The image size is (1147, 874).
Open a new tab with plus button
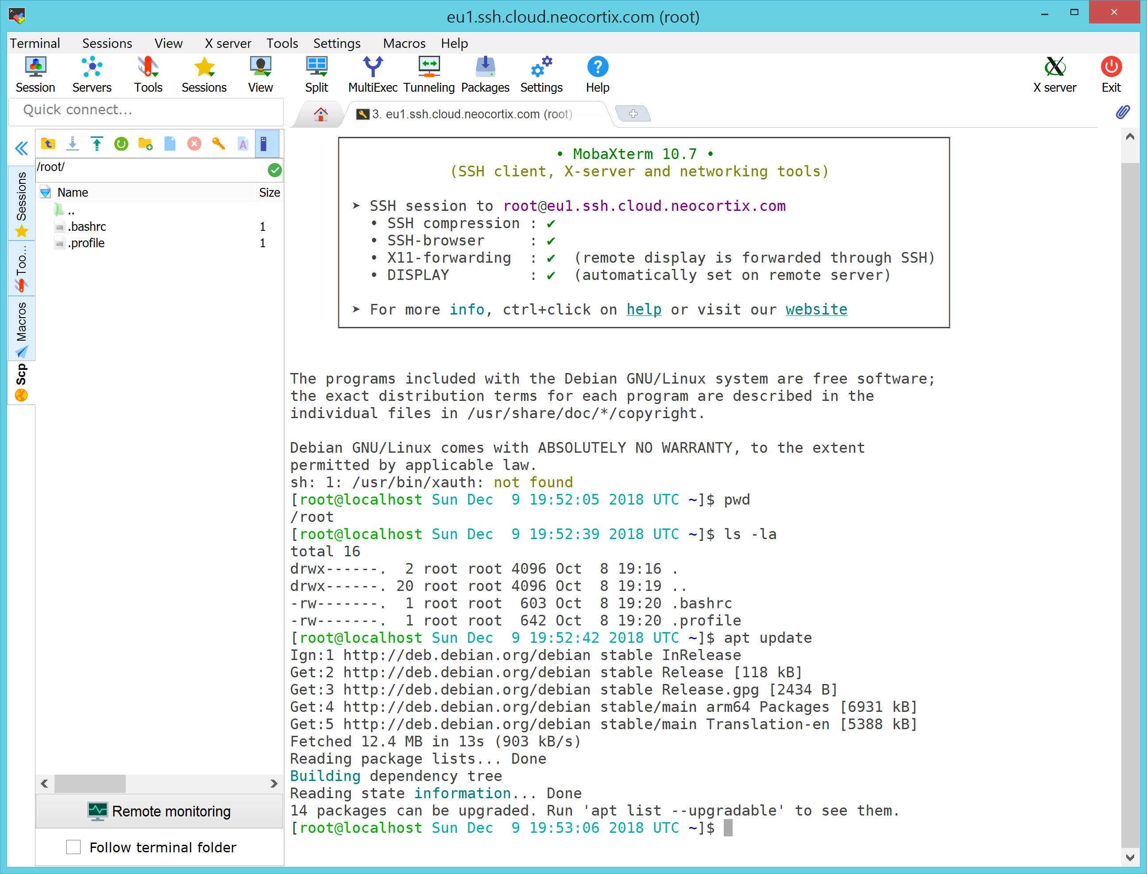633,113
